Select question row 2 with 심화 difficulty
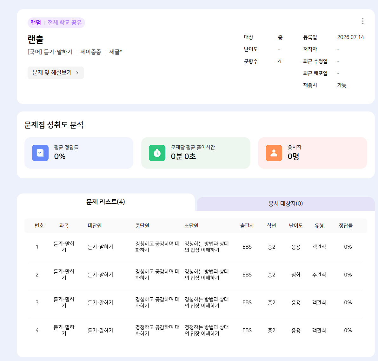The width and height of the screenshot is (378, 361). point(196,275)
